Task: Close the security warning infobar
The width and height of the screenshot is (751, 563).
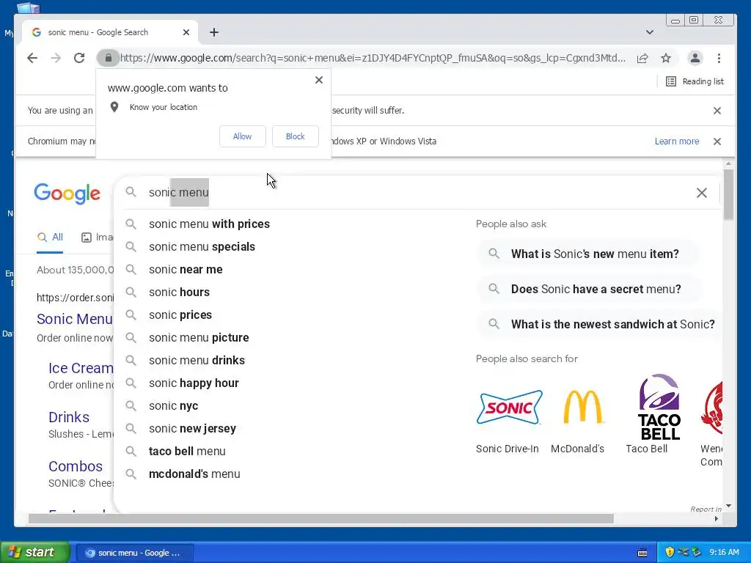Action: (717, 111)
